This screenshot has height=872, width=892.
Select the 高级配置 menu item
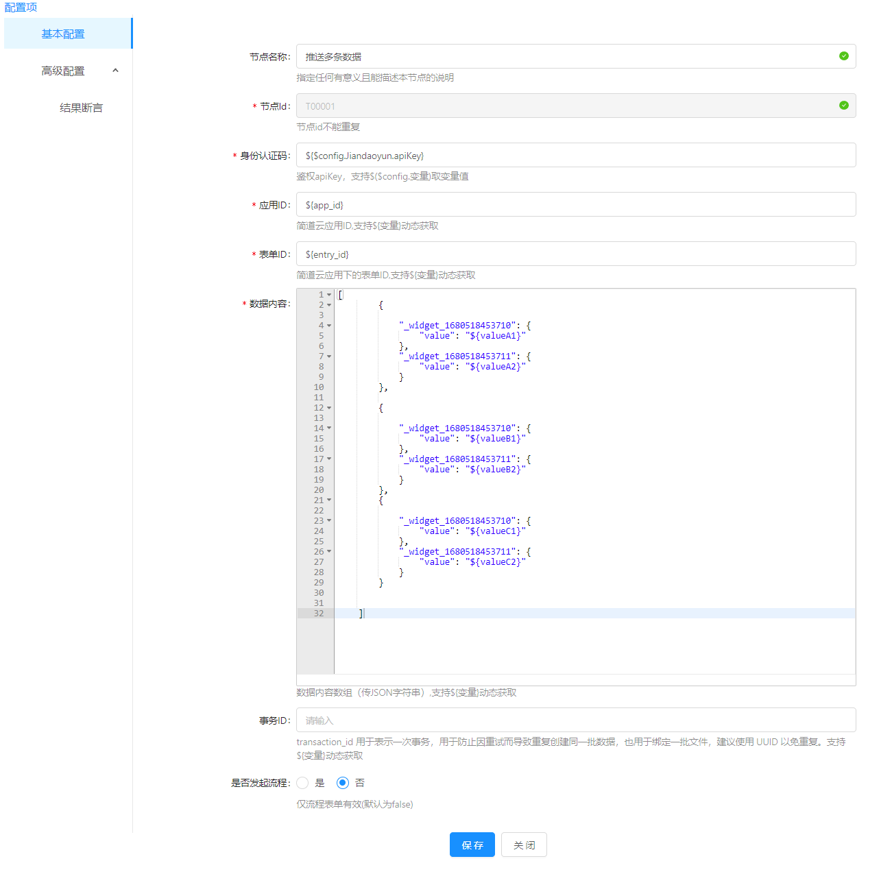tap(63, 71)
